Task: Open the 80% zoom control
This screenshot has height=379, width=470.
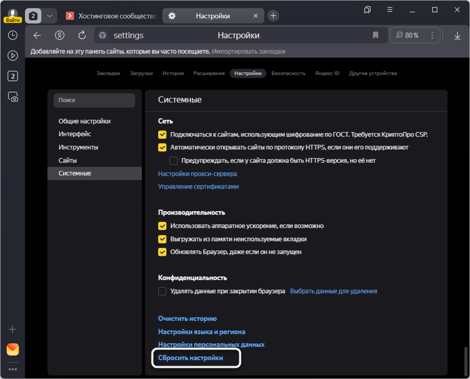Action: click(x=407, y=36)
